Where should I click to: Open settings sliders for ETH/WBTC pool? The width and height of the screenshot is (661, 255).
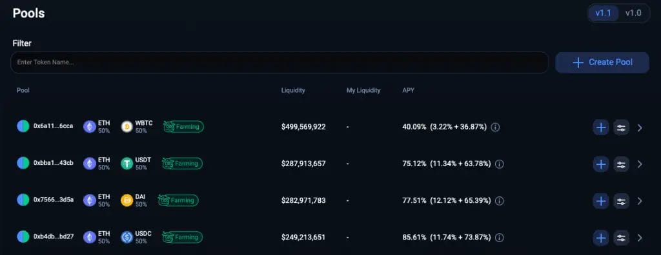621,127
